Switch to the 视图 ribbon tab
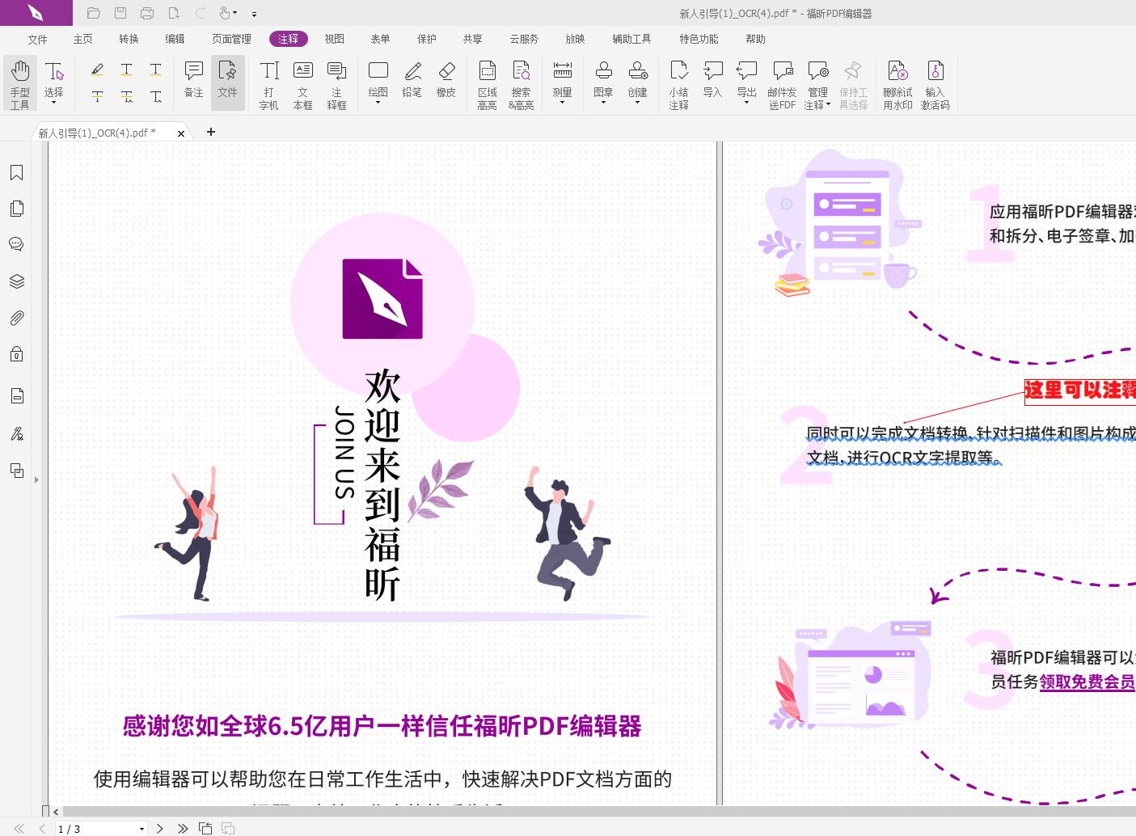 (x=334, y=38)
